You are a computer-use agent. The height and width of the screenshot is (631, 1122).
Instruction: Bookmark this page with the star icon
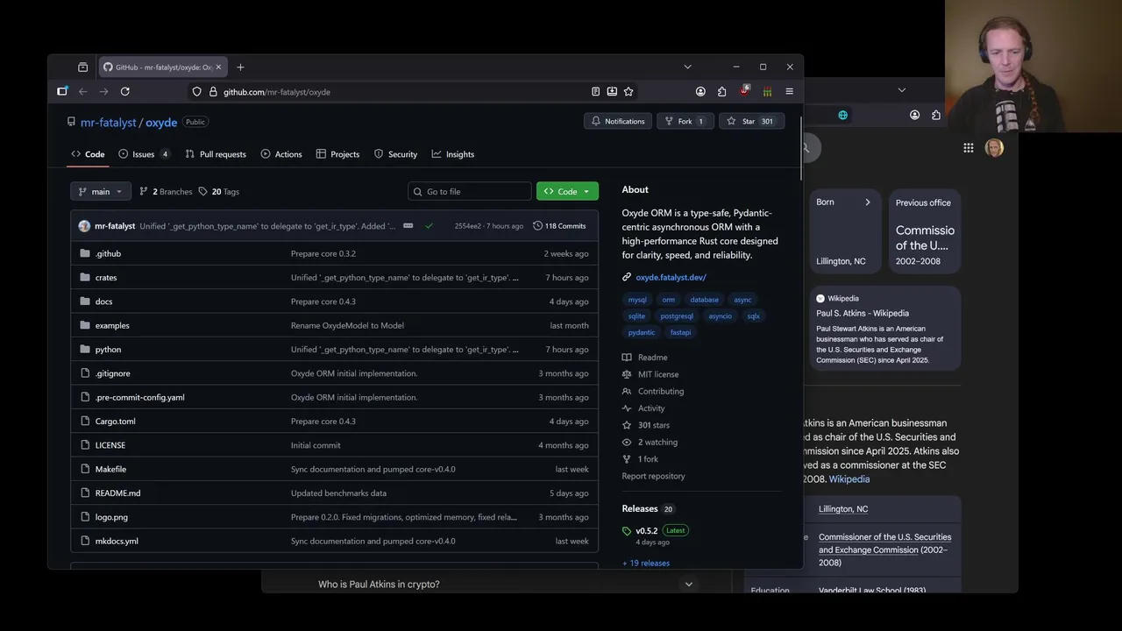[x=628, y=91]
